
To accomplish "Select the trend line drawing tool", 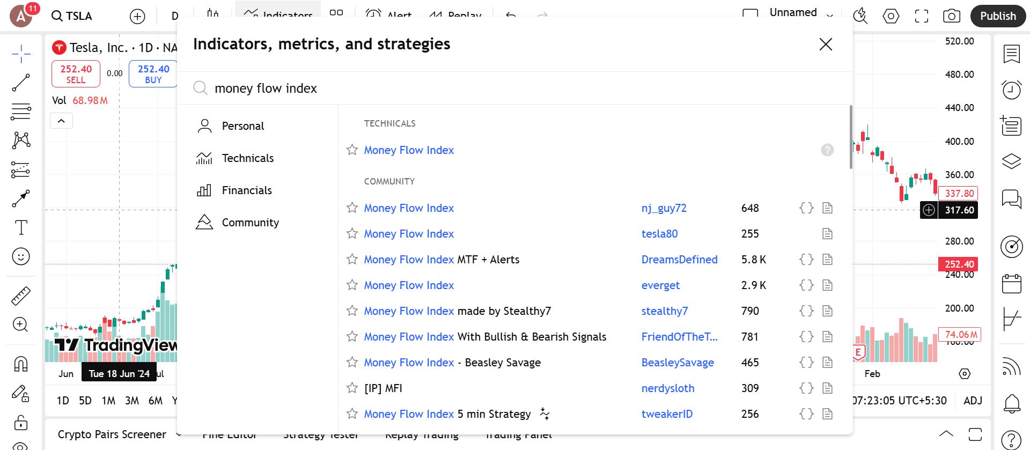I will (x=21, y=83).
